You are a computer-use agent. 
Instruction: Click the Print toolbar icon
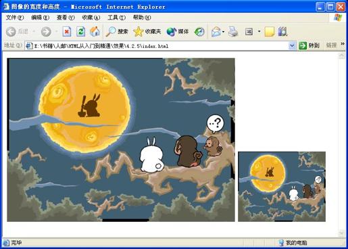tap(233, 32)
